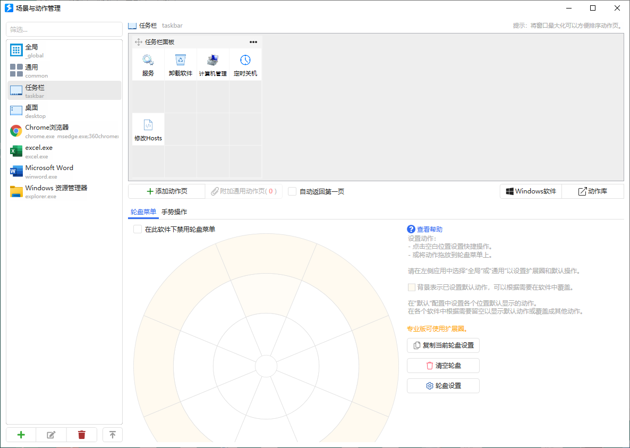The height and width of the screenshot is (448, 630).
Task: Click the move-to-top arrow icon
Action: pos(113,435)
